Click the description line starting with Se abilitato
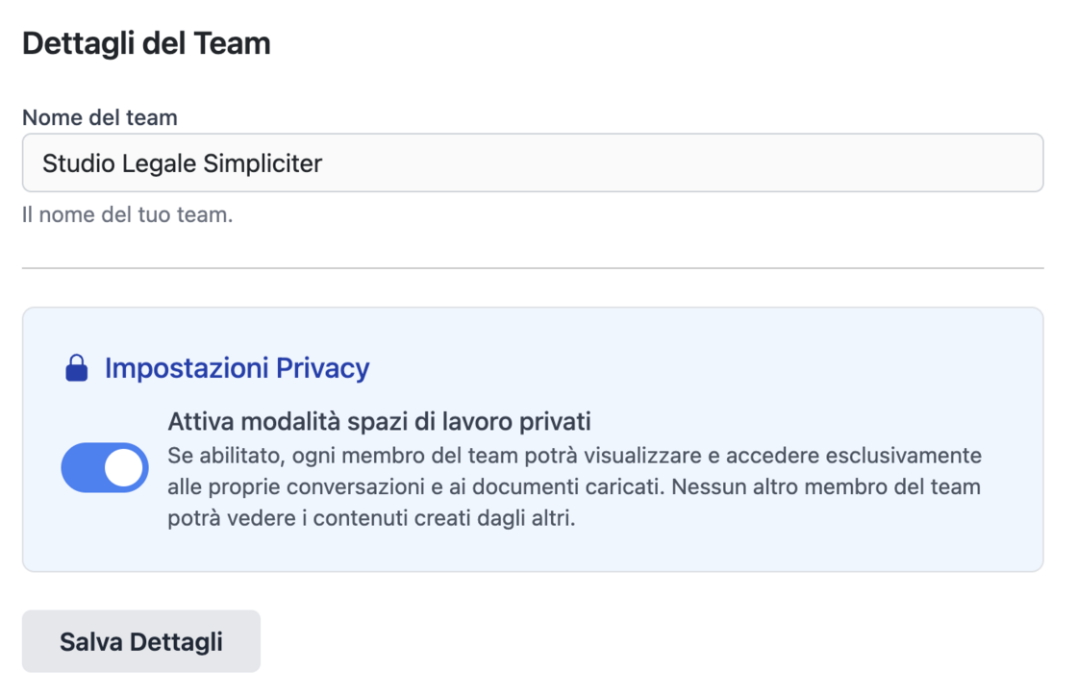 (574, 454)
